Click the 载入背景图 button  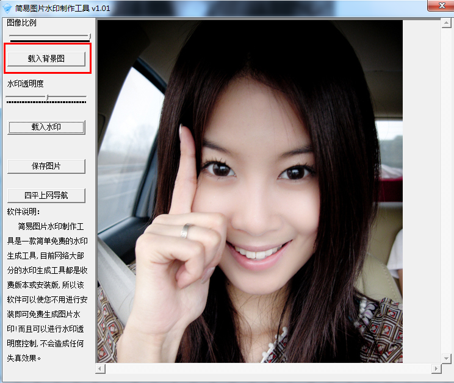[46, 59]
